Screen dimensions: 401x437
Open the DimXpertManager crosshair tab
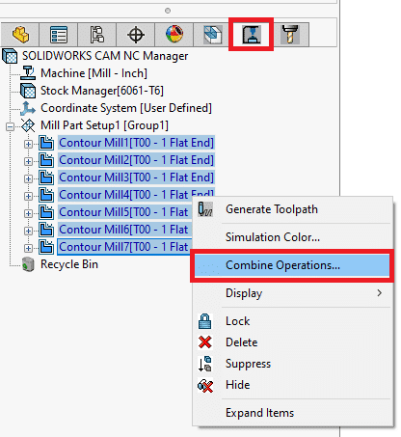click(x=136, y=35)
